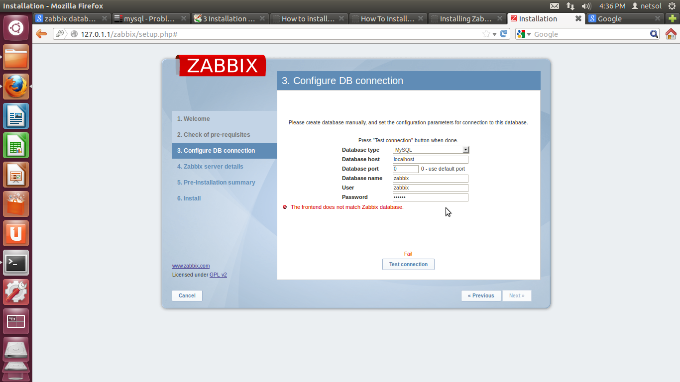Screen dimensions: 680x382
Task: Click the Test connection button
Action: pyautogui.click(x=408, y=264)
